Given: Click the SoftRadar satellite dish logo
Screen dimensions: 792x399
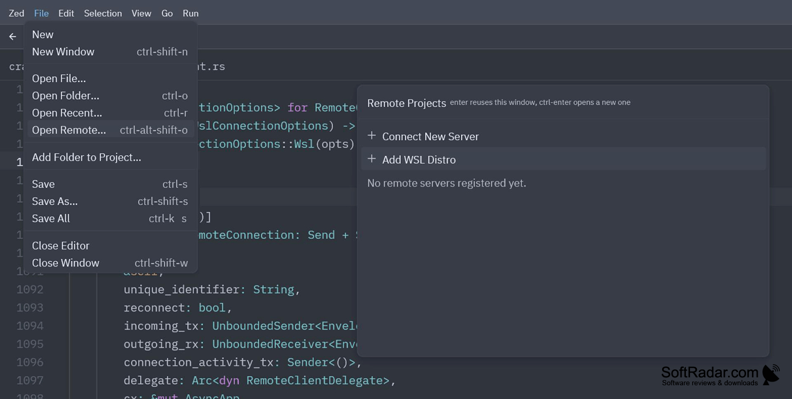Looking at the screenshot, I should click(771, 374).
